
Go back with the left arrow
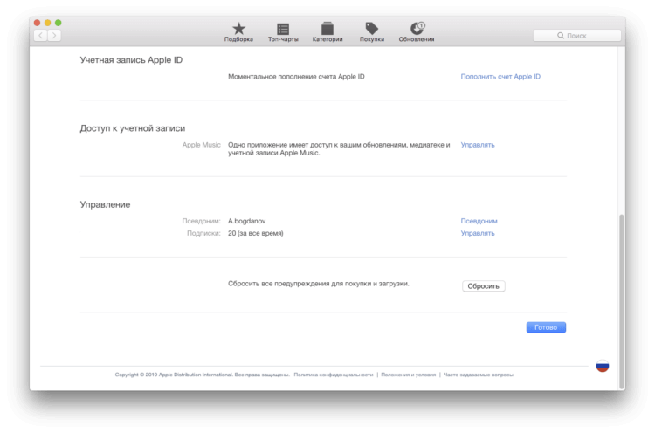point(40,36)
